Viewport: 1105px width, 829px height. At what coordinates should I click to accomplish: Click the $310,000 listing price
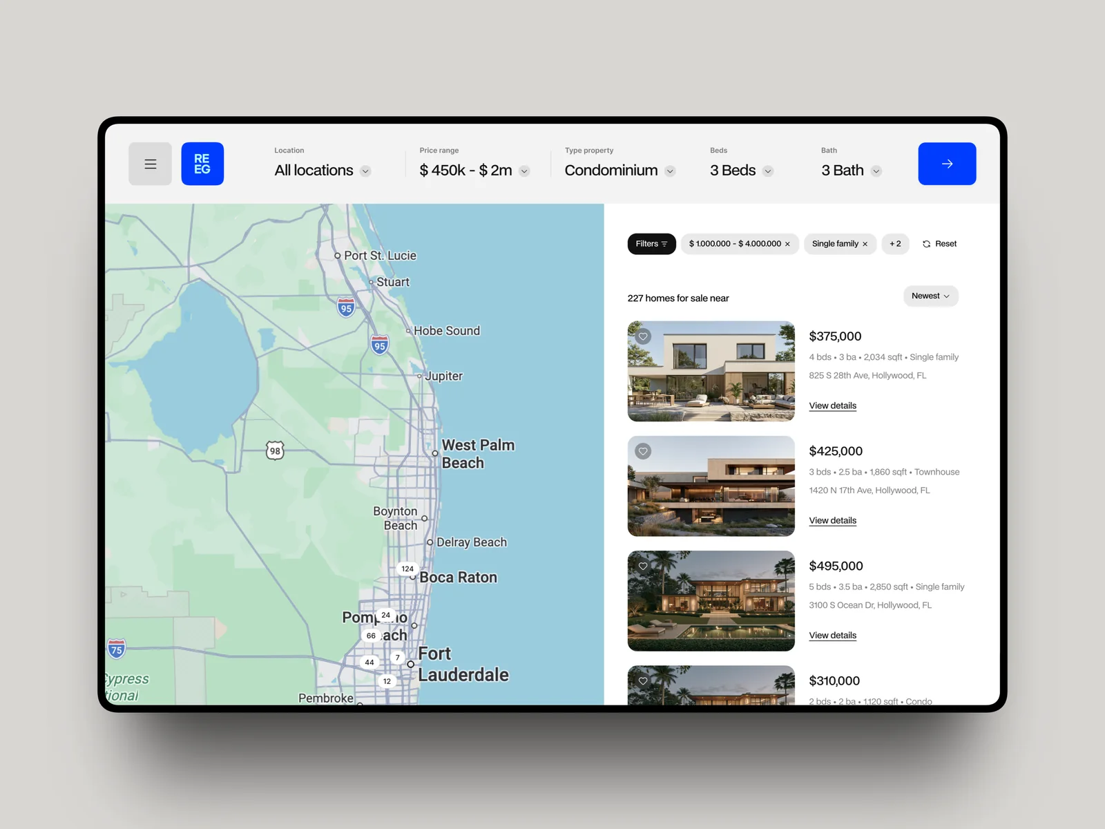click(834, 680)
